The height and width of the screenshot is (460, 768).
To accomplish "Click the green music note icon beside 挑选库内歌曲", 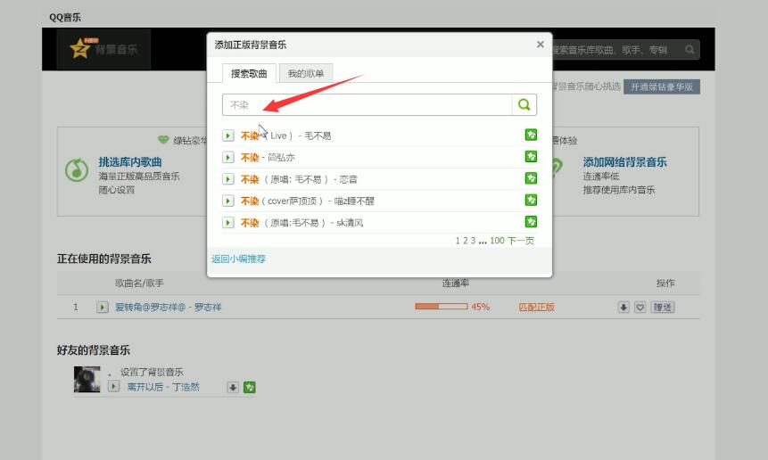I will point(77,170).
